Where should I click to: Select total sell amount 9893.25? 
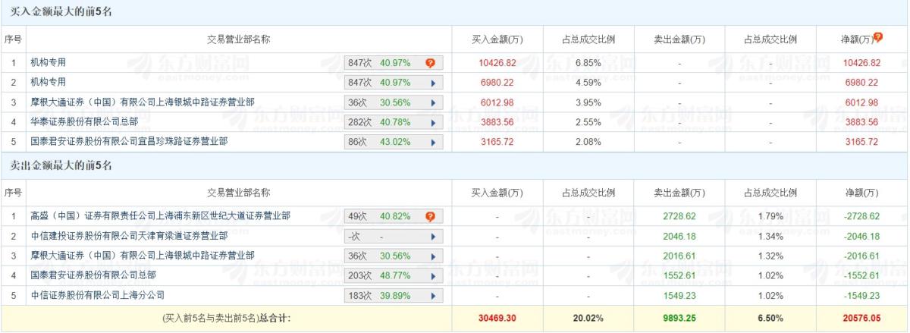pyautogui.click(x=679, y=319)
